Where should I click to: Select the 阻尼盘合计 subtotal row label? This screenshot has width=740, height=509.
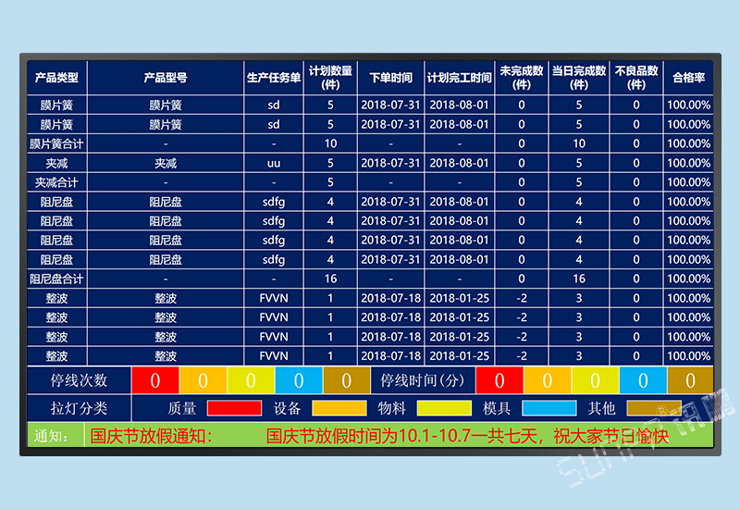tap(57, 279)
